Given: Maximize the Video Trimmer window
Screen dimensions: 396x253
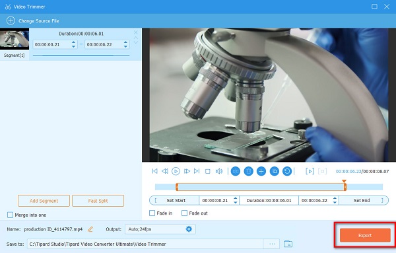Looking at the screenshot, I should pos(374,7).
